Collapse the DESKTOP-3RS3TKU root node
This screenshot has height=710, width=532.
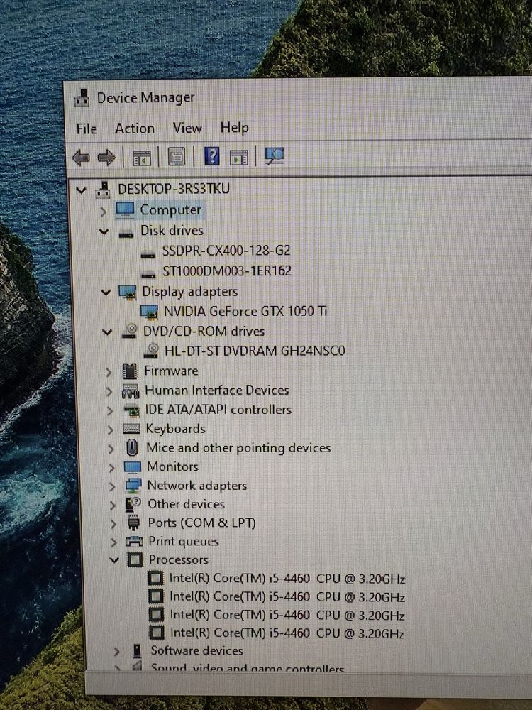[x=81, y=190]
